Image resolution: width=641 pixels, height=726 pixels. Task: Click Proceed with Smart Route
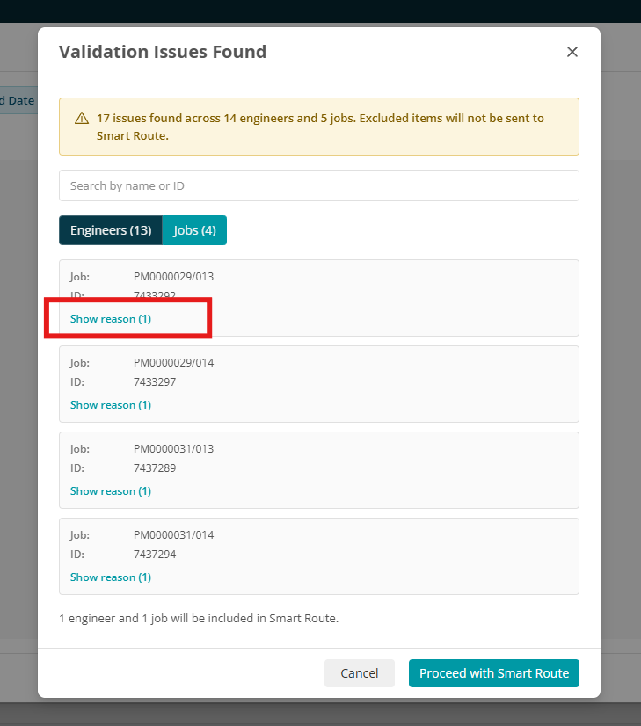(x=493, y=672)
